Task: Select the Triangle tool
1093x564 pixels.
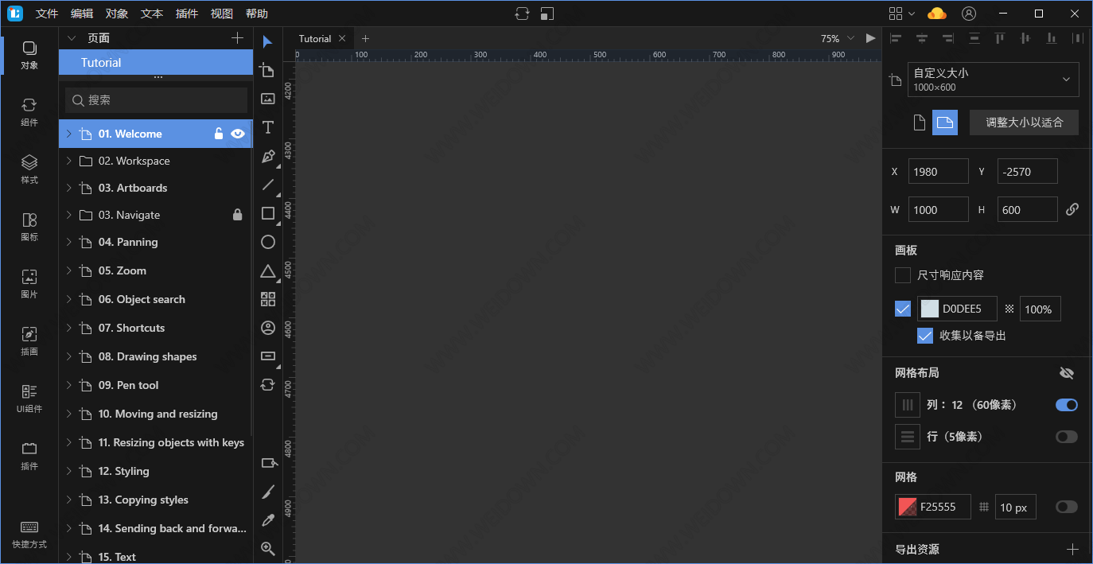Action: pyautogui.click(x=268, y=271)
